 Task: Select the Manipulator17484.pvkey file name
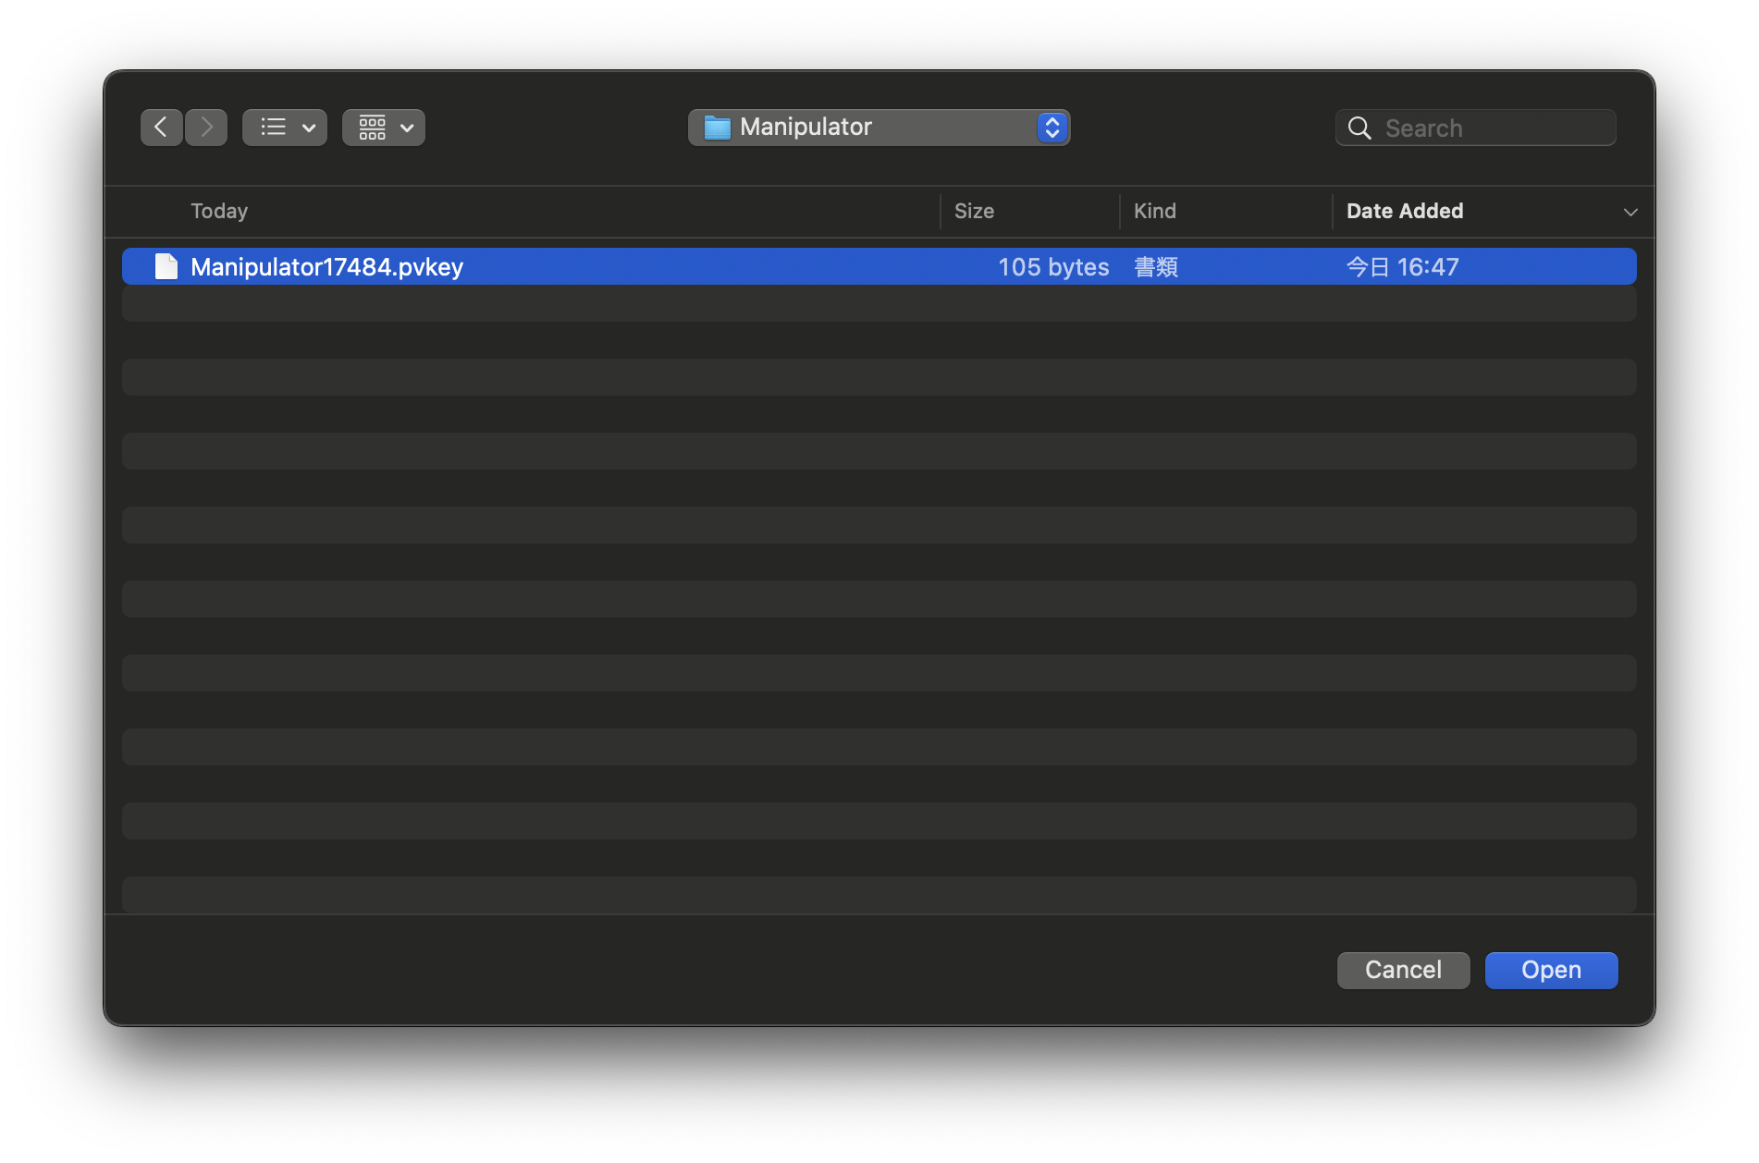(326, 267)
